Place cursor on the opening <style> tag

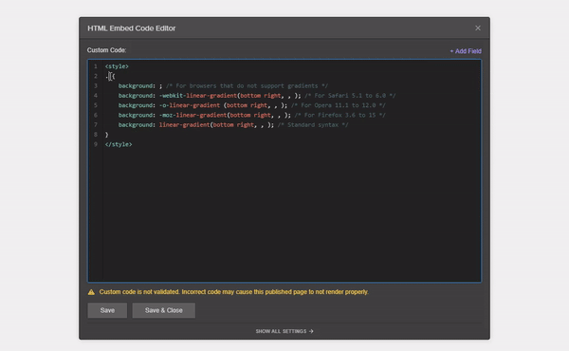pyautogui.click(x=117, y=66)
